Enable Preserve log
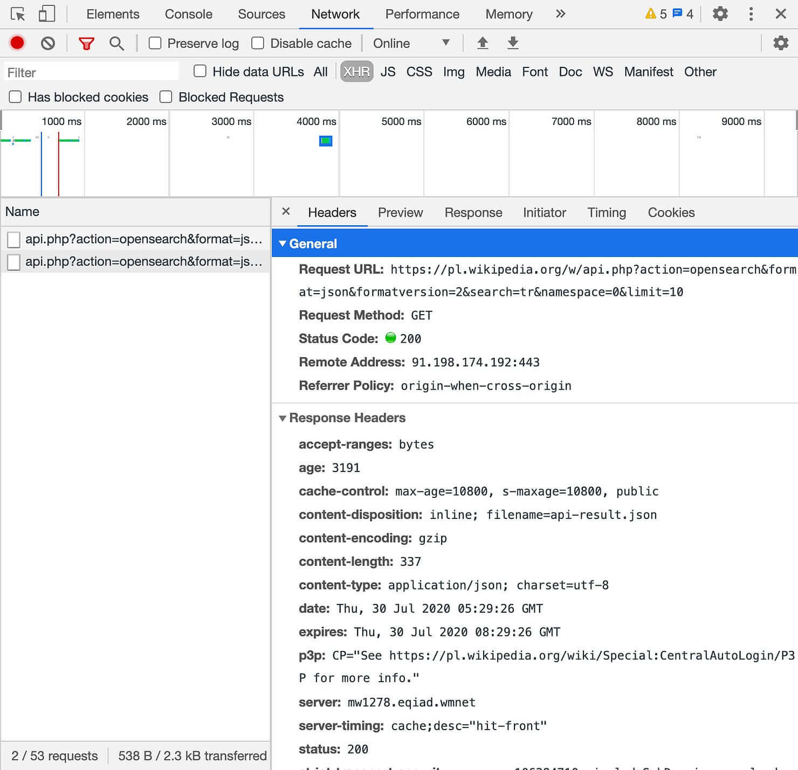The width and height of the screenshot is (798, 770). (155, 43)
